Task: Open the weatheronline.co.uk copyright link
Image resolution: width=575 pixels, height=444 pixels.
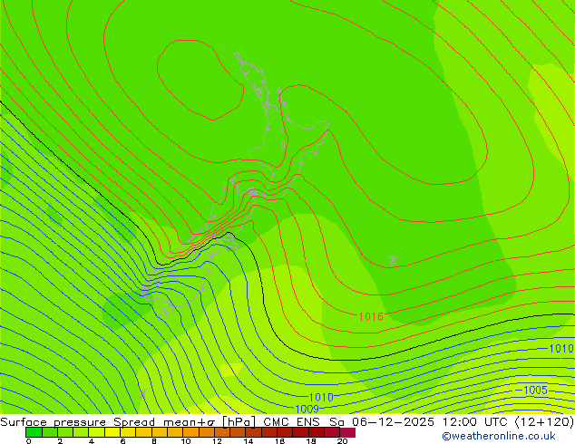Action: coord(499,436)
